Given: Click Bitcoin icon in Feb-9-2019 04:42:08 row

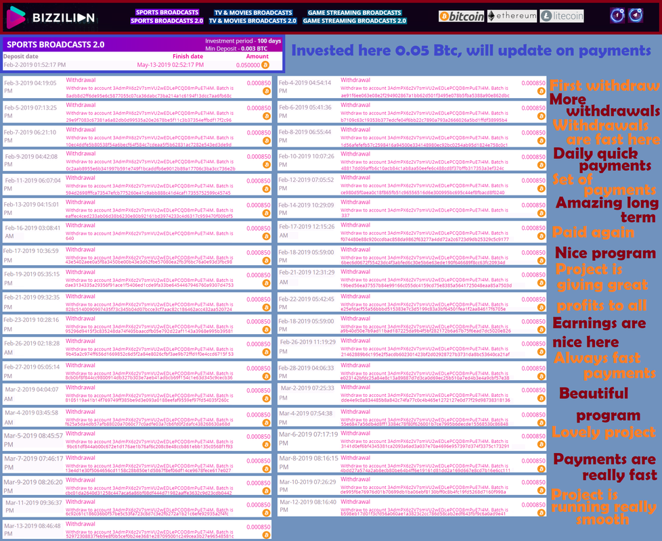Looking at the screenshot, I should click(267, 164).
